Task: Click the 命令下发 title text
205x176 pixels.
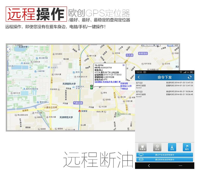Action: coord(165,77)
